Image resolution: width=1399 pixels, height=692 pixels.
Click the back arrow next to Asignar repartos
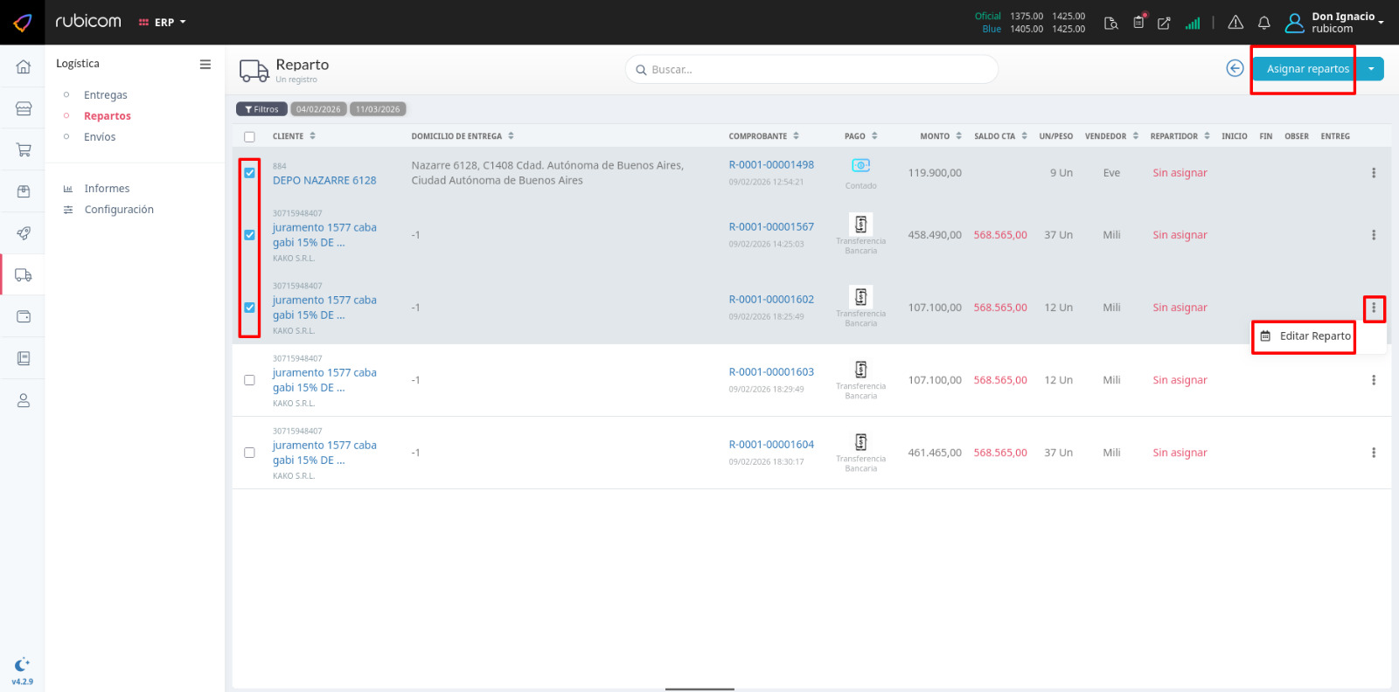[x=1235, y=68]
